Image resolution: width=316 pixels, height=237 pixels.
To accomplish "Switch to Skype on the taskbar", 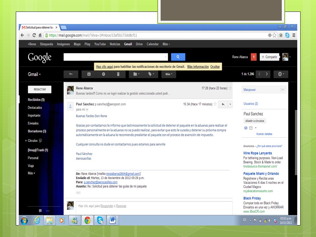I will click(x=100, y=220).
